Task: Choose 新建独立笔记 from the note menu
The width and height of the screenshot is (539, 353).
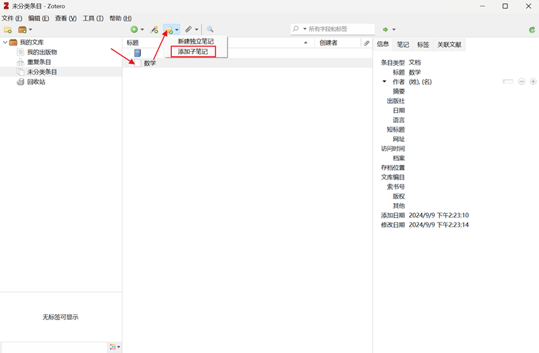Action: [x=195, y=41]
